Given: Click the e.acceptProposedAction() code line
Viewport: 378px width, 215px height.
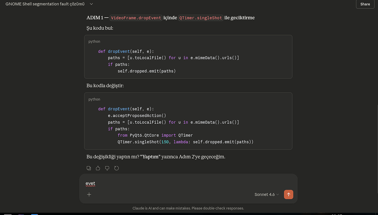Looking at the screenshot, I should click(x=137, y=116).
